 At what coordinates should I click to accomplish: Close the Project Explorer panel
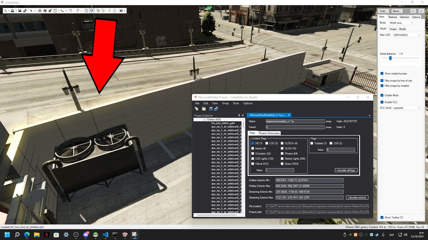click(x=243, y=115)
